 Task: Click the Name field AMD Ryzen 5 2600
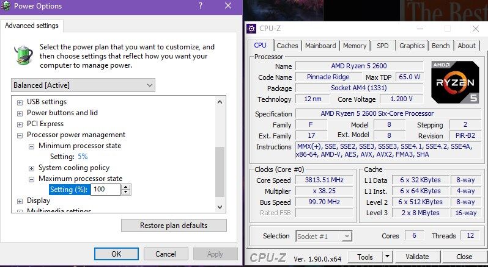tap(359, 66)
